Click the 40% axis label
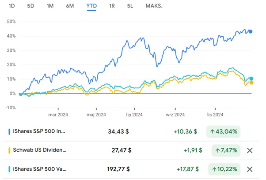 click(11, 36)
